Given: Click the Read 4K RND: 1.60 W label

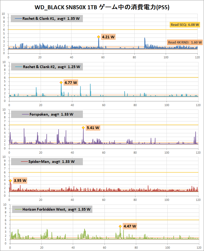Looking at the screenshot, I should pos(185,42).
